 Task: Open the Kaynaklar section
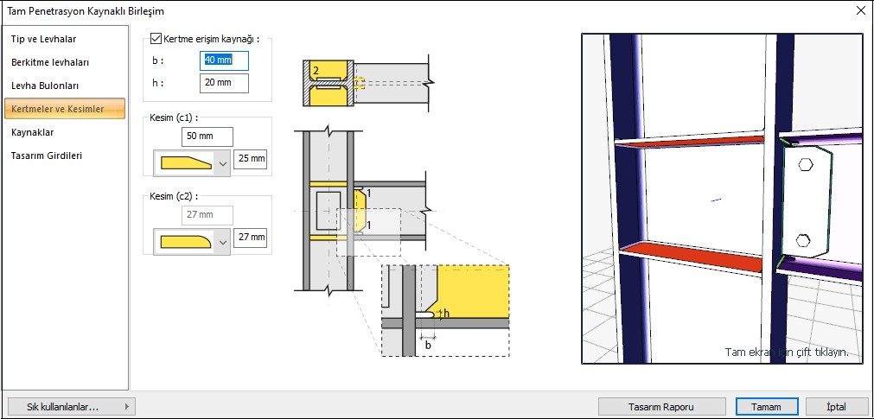click(33, 132)
